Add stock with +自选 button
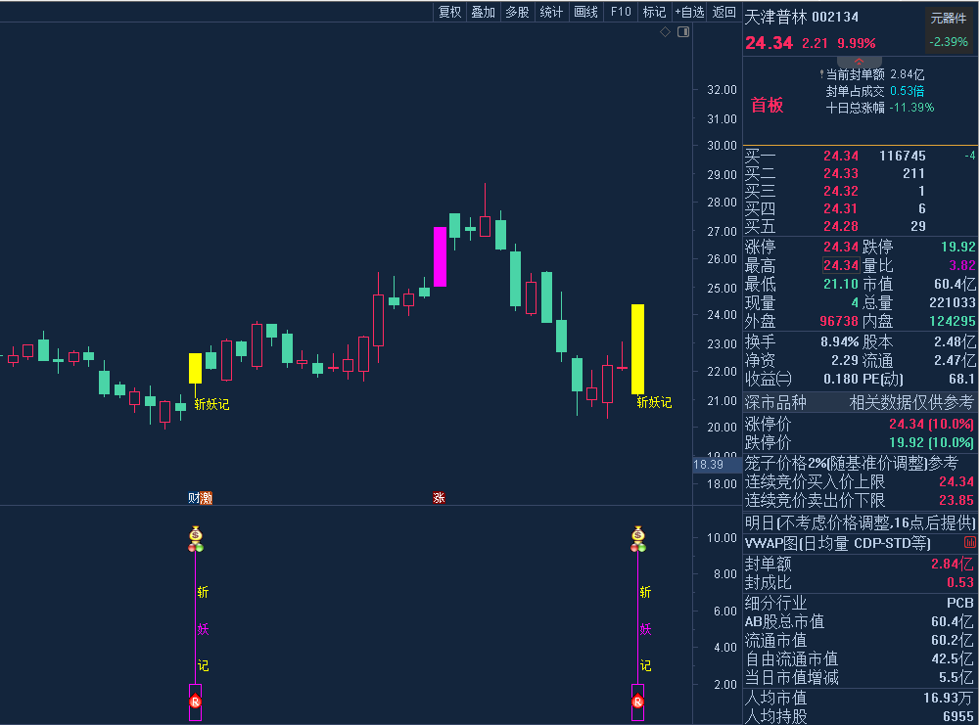 point(689,12)
